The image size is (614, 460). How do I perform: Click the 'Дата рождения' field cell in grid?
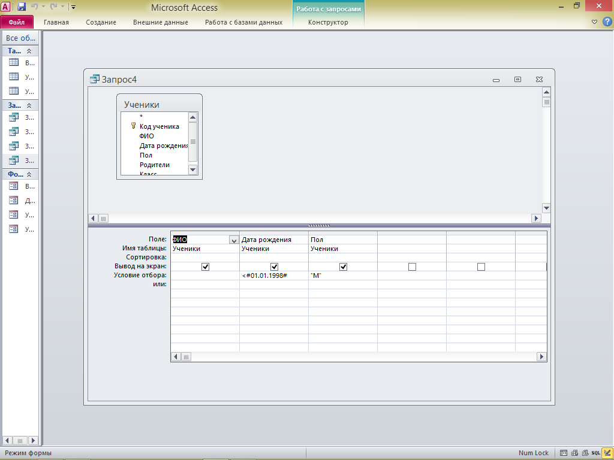273,240
